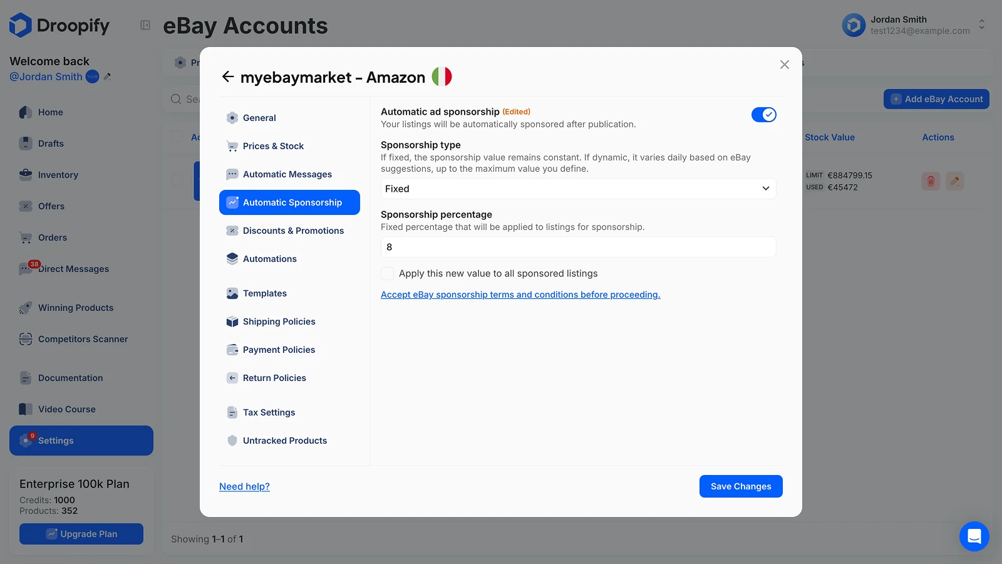The image size is (1002, 564).
Task: Click the red delete account icon
Action: (931, 181)
